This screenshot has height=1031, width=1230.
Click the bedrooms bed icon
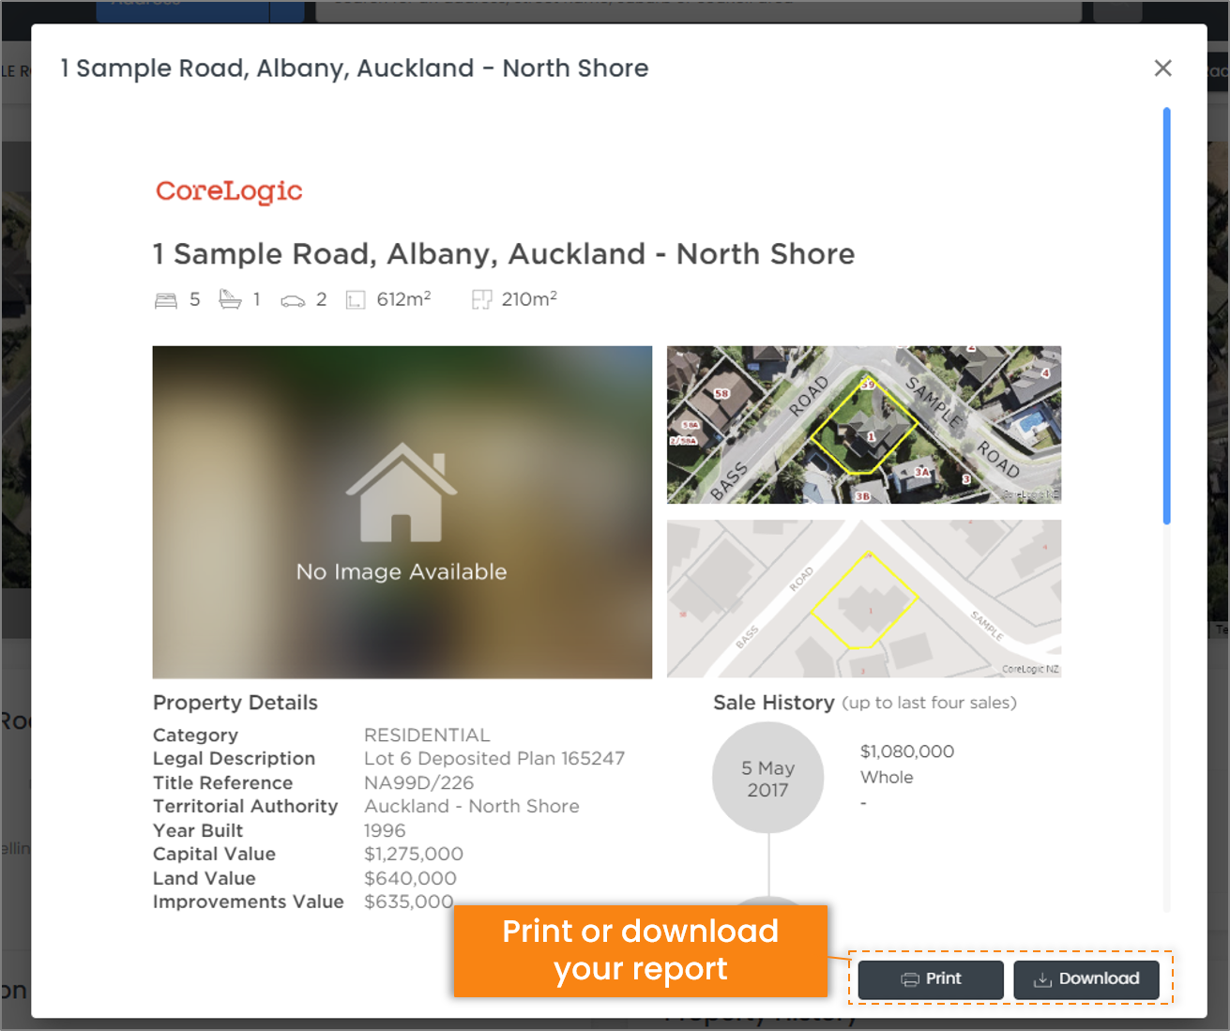(x=165, y=300)
